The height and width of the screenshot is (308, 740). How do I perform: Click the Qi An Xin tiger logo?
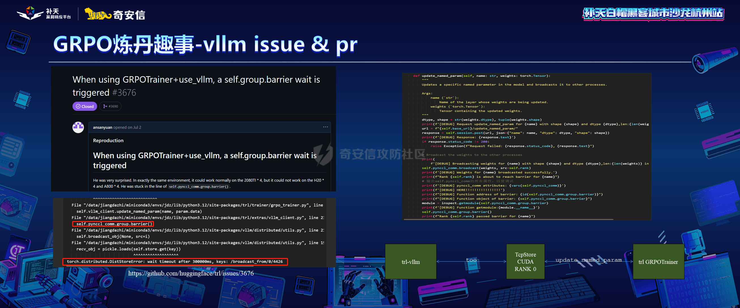115,14
